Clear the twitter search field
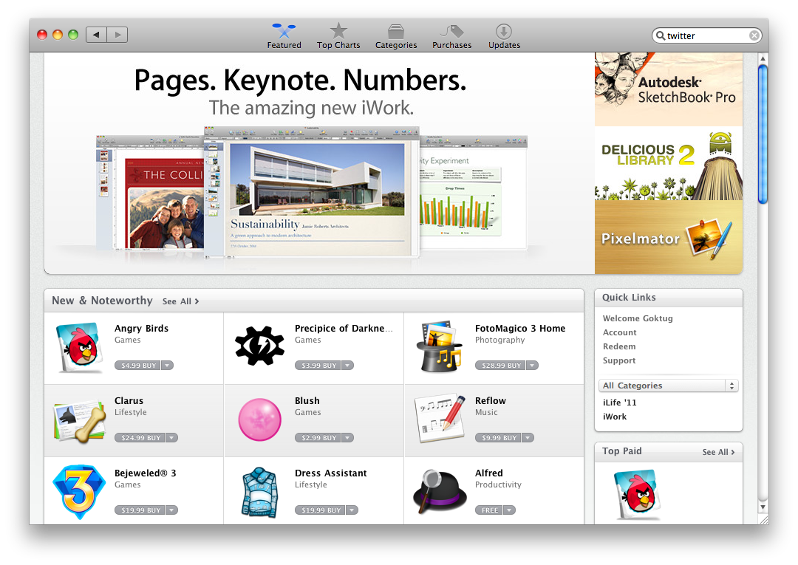Image resolution: width=798 pixels, height=565 pixels. click(x=754, y=35)
